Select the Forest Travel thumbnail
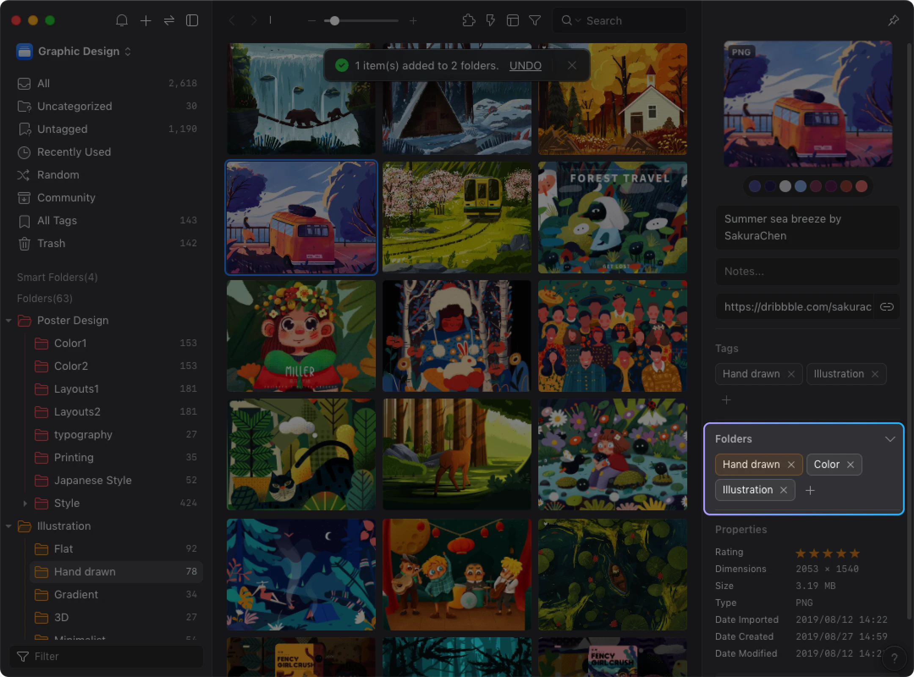Screen dimensions: 914x677 coord(612,217)
